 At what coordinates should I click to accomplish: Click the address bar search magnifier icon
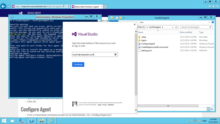[63, 6]
